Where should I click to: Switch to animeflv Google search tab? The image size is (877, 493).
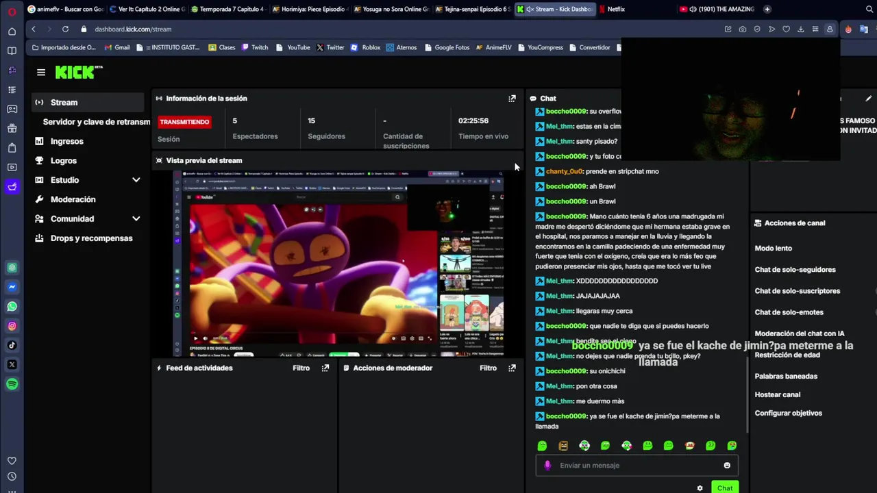[66, 10]
